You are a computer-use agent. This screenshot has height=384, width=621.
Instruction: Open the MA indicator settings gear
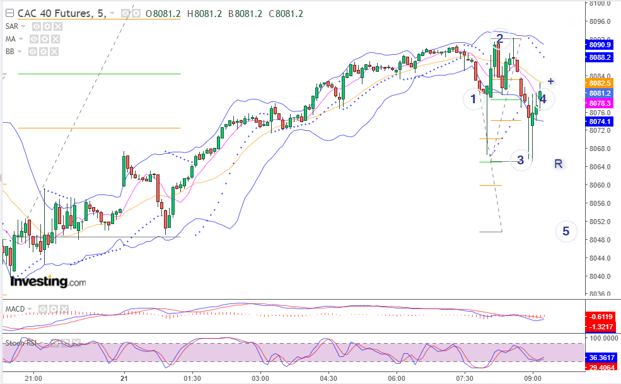click(45, 39)
